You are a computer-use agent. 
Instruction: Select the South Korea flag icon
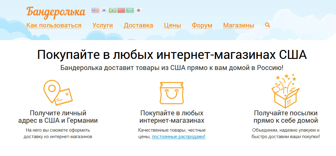(104, 10)
